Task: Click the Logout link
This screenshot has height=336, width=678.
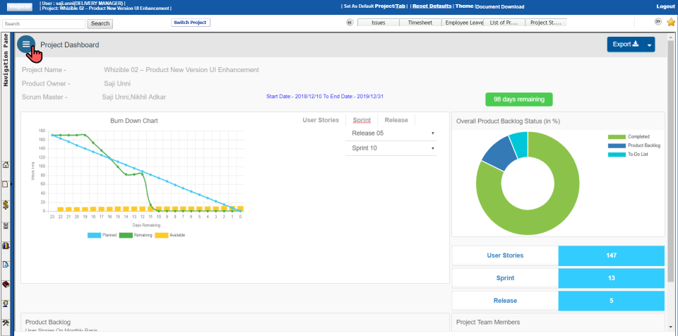Action: coord(665,6)
